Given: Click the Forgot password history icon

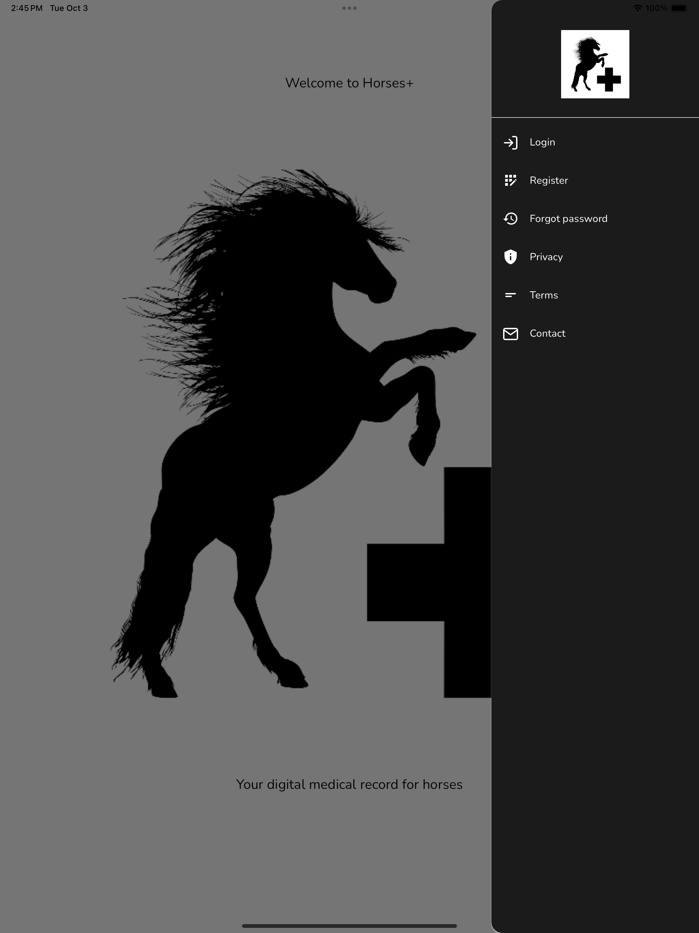Looking at the screenshot, I should pyautogui.click(x=510, y=219).
